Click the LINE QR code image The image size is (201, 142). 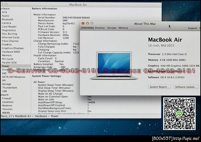pos(179,113)
